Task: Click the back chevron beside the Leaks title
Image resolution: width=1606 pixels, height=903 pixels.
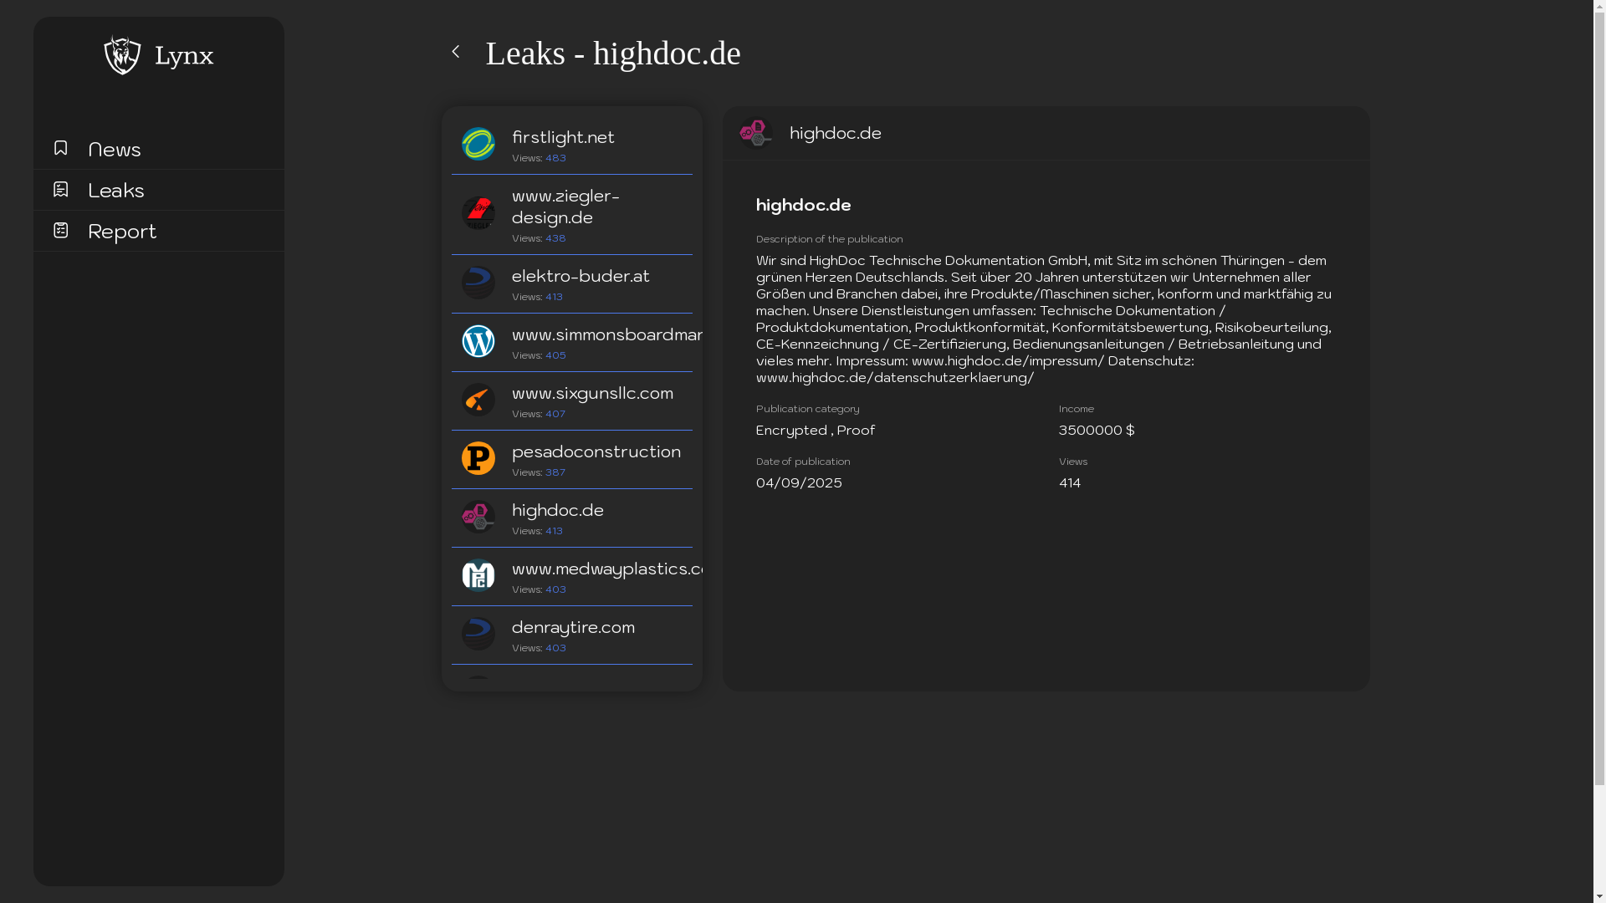Action: pos(456,52)
